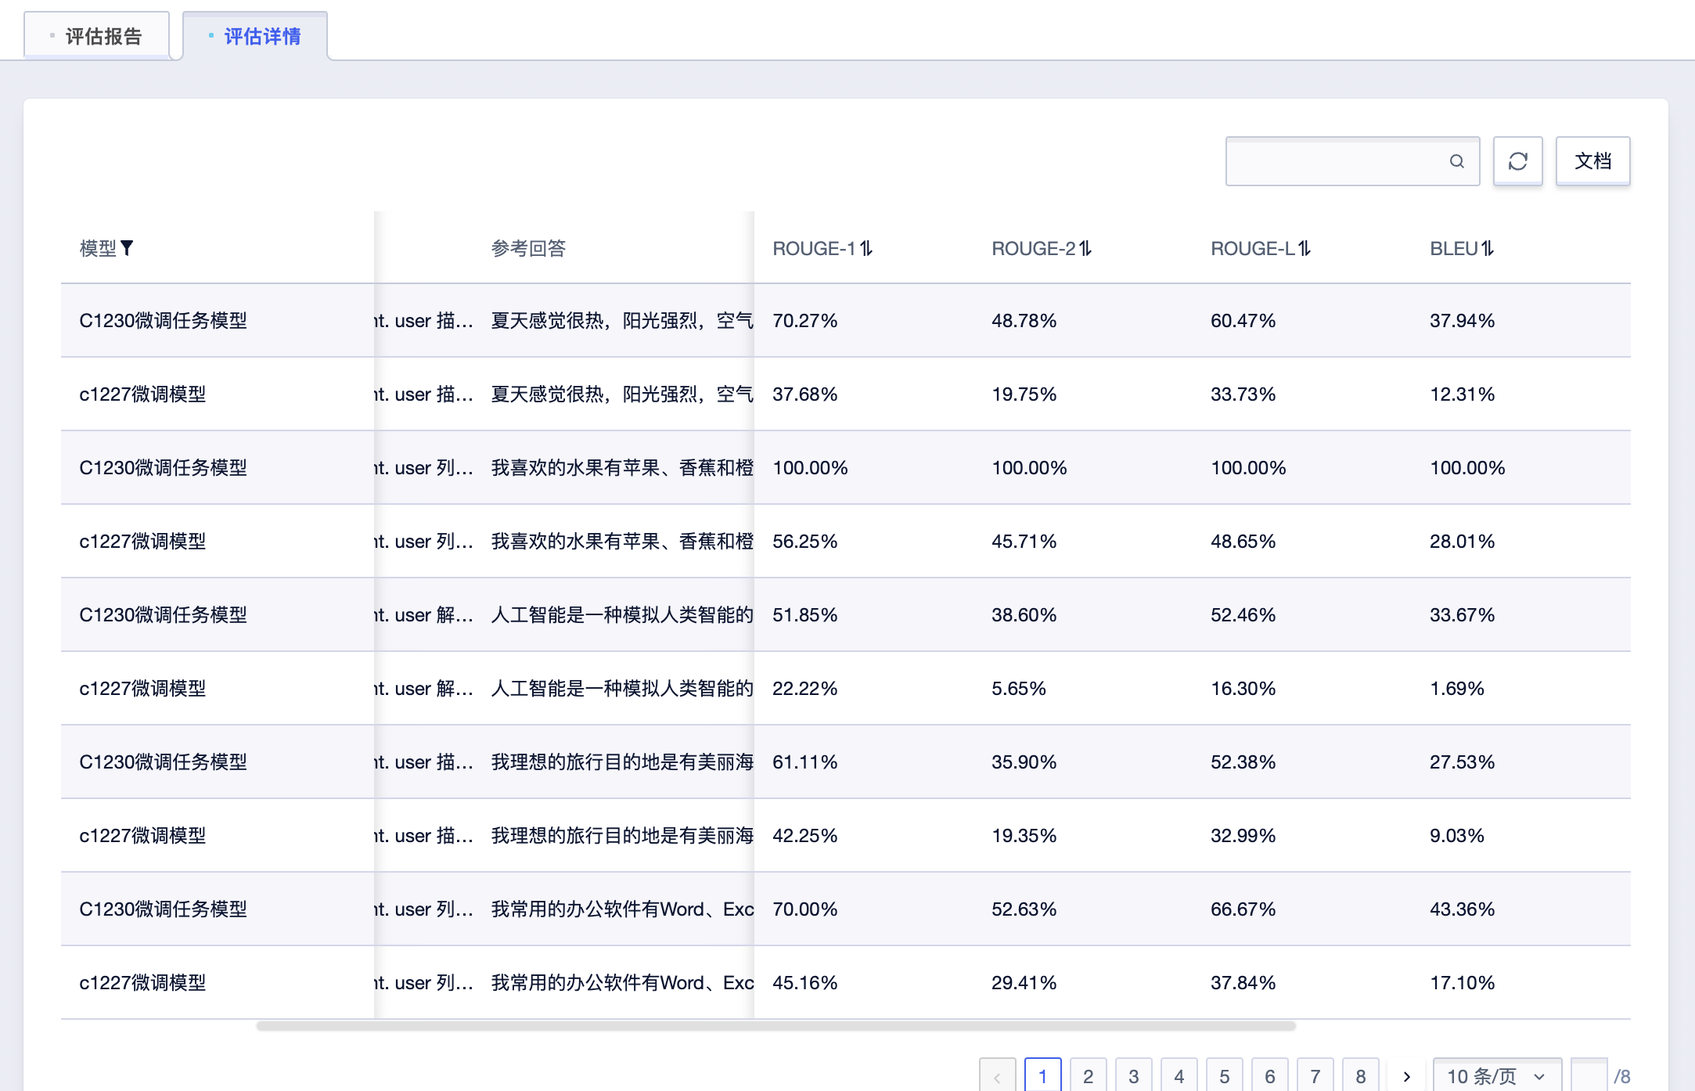Click the page jump input box

(x=1589, y=1076)
